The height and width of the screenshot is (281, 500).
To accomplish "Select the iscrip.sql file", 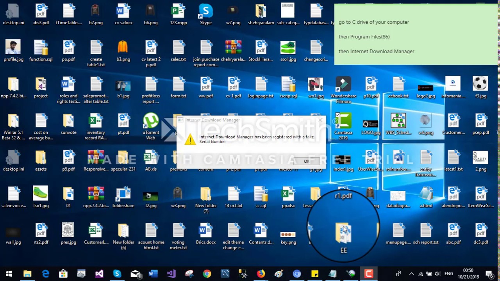I will pos(288,87).
